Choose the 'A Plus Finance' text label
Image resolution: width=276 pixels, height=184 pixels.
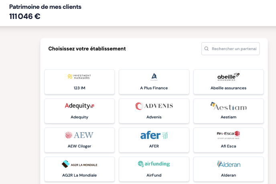[154, 88]
